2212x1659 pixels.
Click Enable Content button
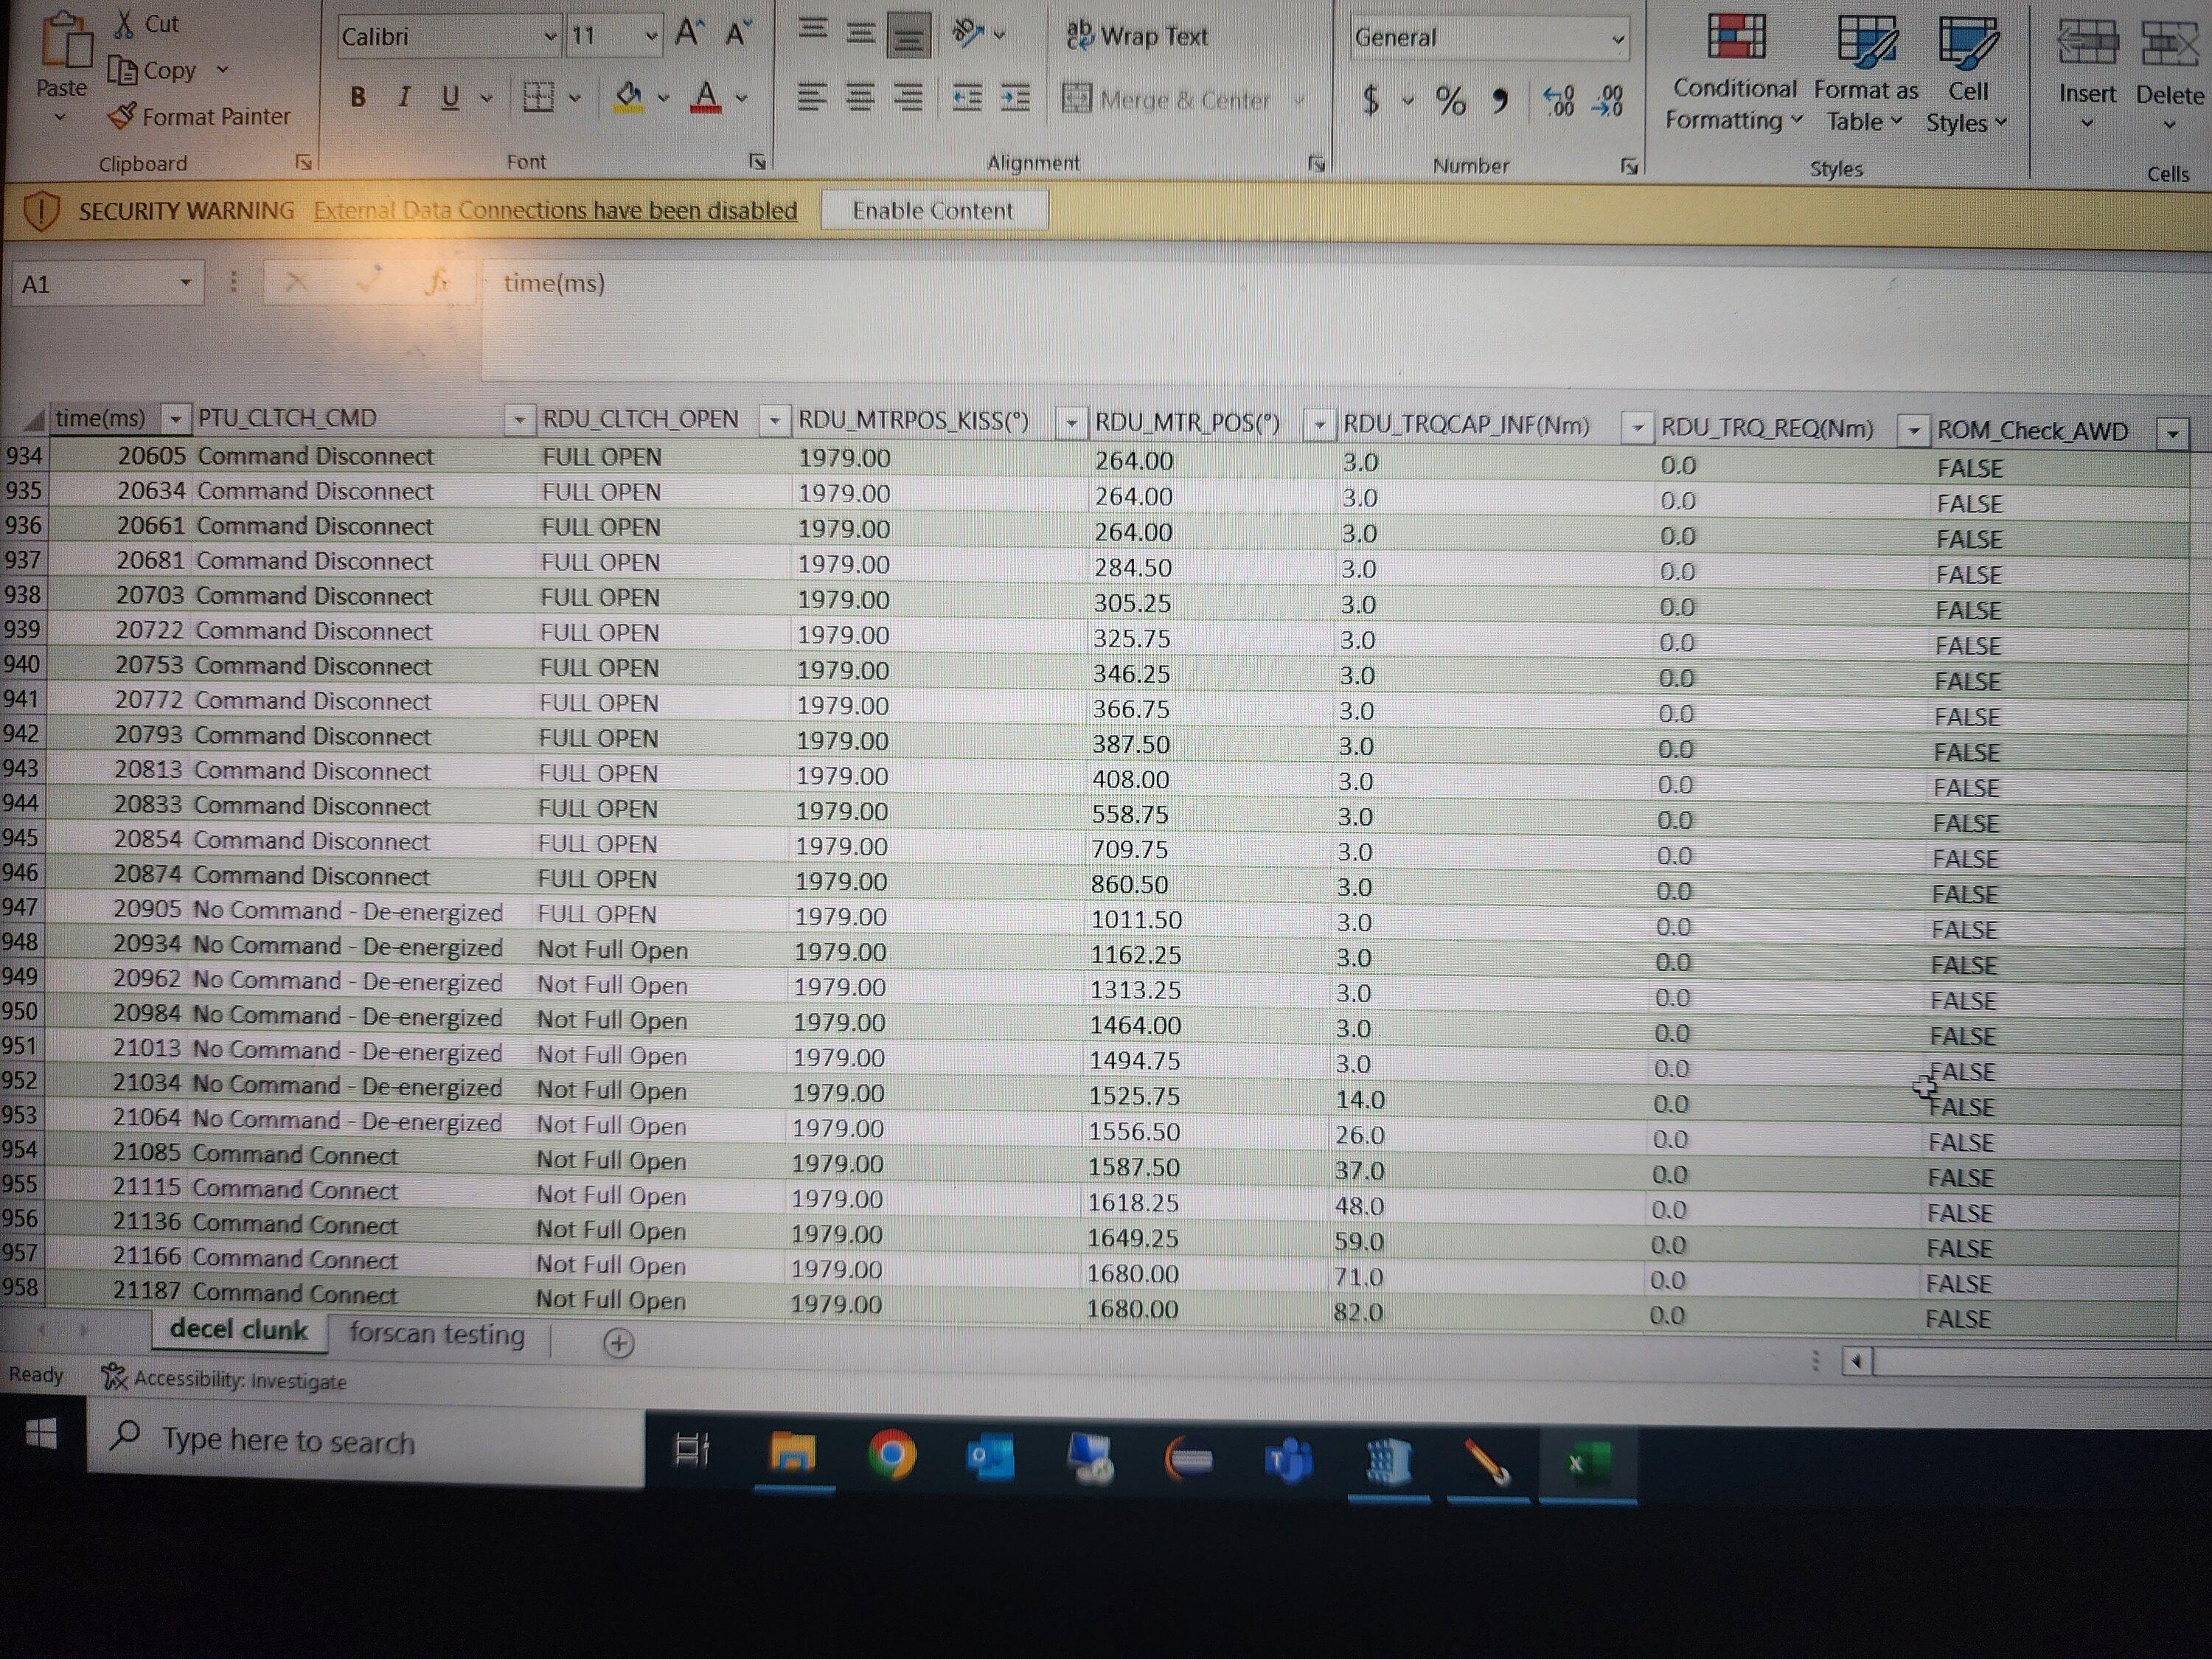pos(933,210)
